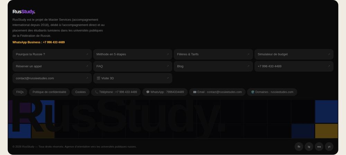Click Email : contact@russieetudes.com pill
Image resolution: width=346 pixels, height=155 pixels.
click(x=217, y=92)
